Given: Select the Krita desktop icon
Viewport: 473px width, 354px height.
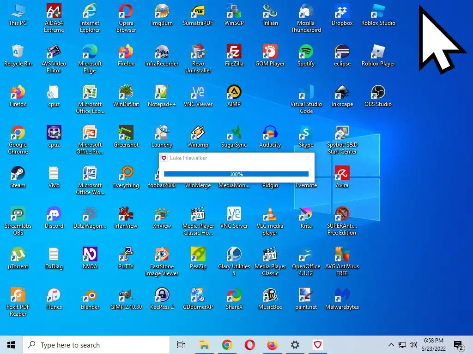Looking at the screenshot, I should click(x=306, y=218).
